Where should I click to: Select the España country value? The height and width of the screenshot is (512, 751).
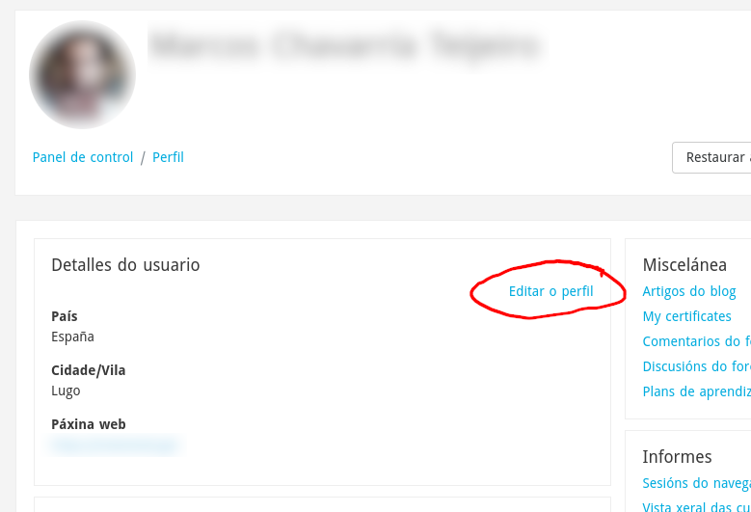point(73,337)
